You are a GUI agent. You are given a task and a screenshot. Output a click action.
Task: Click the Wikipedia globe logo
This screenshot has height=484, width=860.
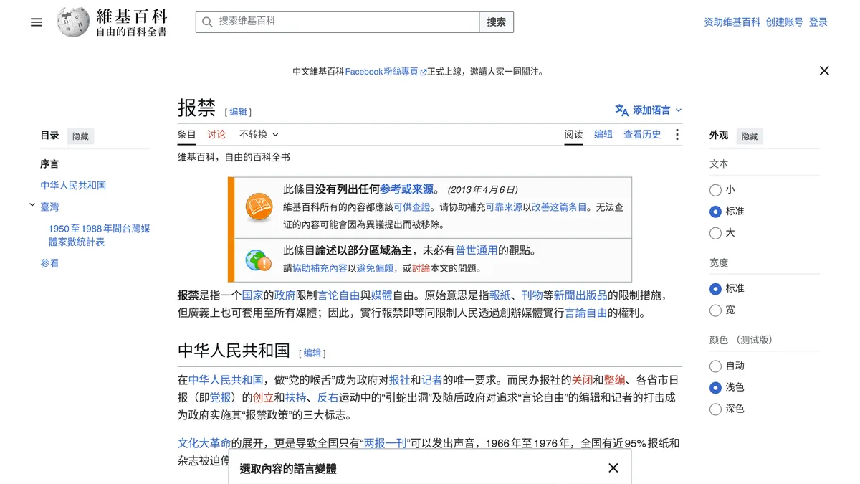73,22
